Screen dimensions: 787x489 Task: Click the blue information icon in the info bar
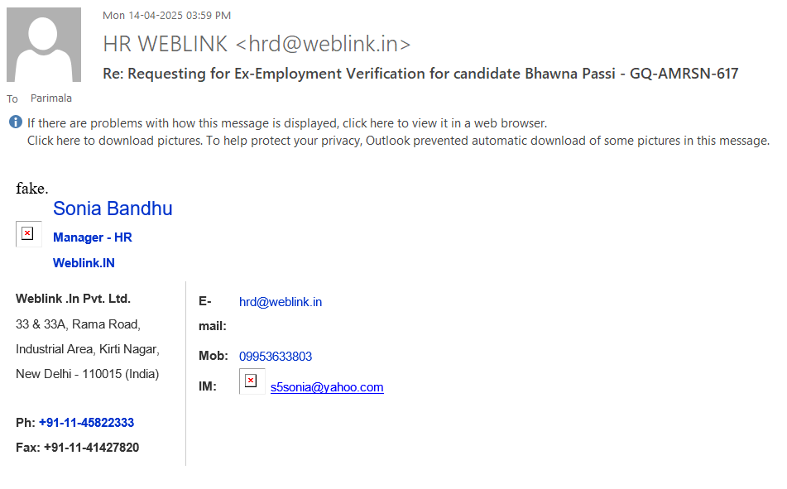(x=16, y=122)
